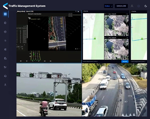
Task: Select the highlighted item in radar options list
Action: pyautogui.click(x=74, y=15)
